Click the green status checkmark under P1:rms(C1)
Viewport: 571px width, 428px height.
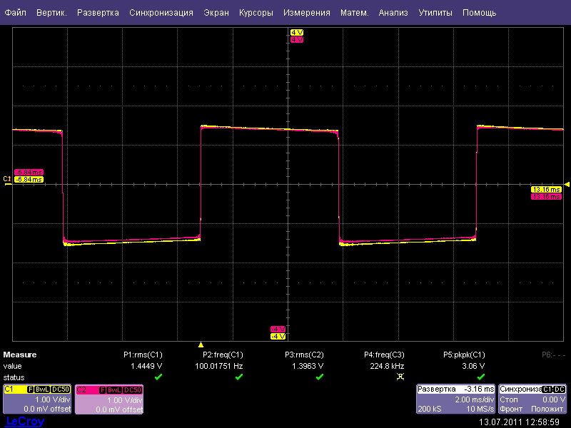158,377
